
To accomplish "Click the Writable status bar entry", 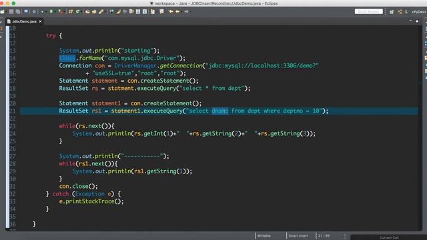I will pos(264,236).
